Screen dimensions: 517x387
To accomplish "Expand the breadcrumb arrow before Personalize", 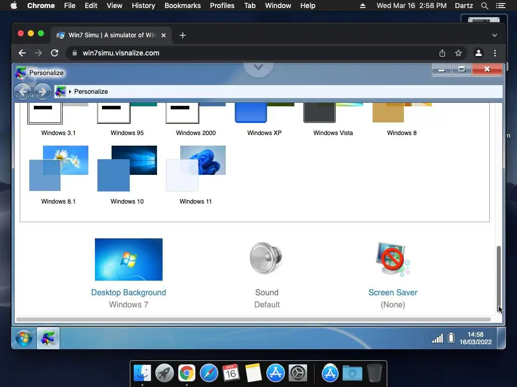I will click(x=70, y=92).
